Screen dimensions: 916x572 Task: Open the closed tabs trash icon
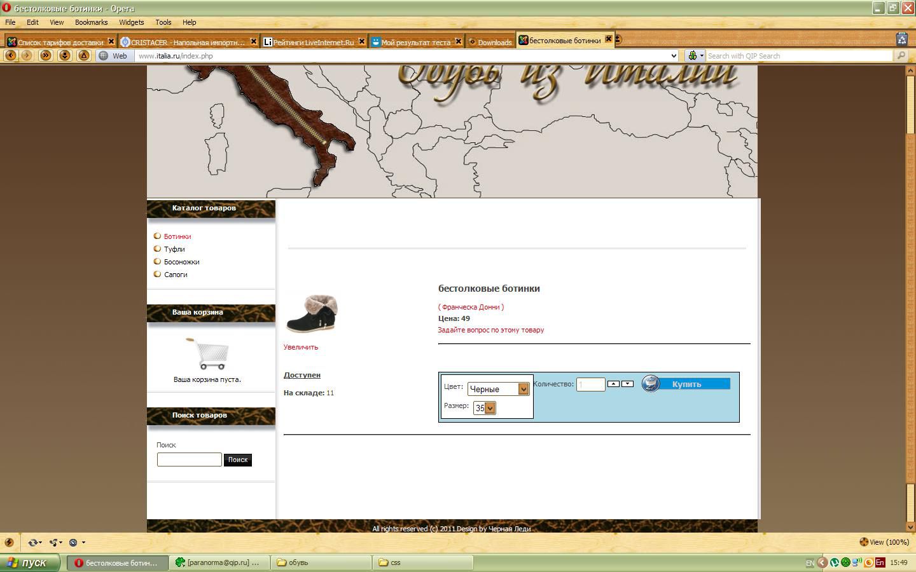pos(901,39)
